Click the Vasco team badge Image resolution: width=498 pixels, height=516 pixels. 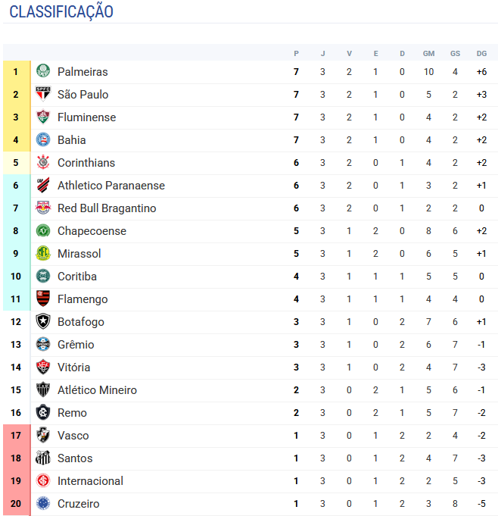point(43,435)
